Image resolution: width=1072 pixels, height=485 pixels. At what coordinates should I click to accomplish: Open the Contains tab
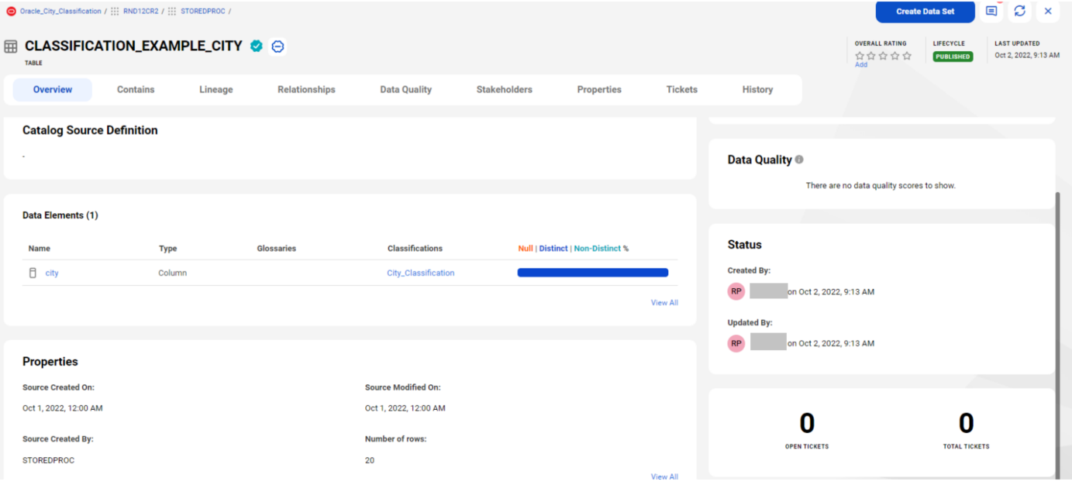tap(136, 90)
